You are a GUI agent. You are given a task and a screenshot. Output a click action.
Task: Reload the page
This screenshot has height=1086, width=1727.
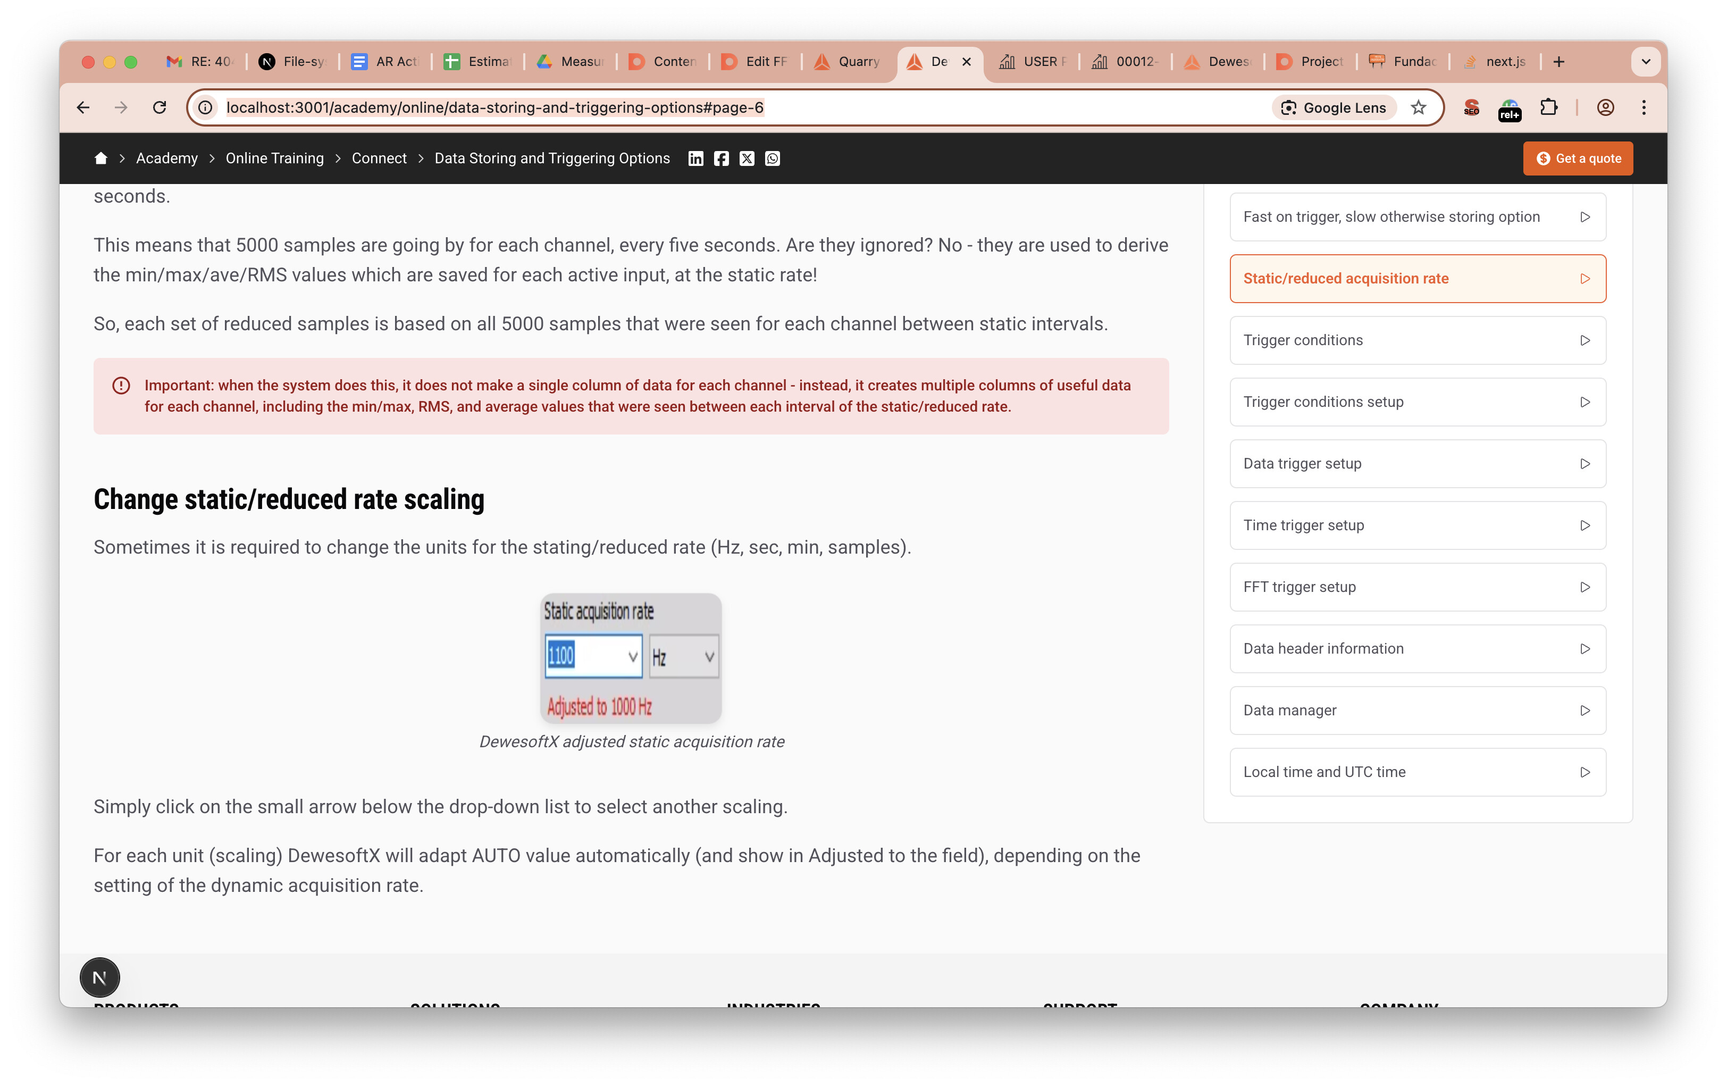(x=159, y=107)
